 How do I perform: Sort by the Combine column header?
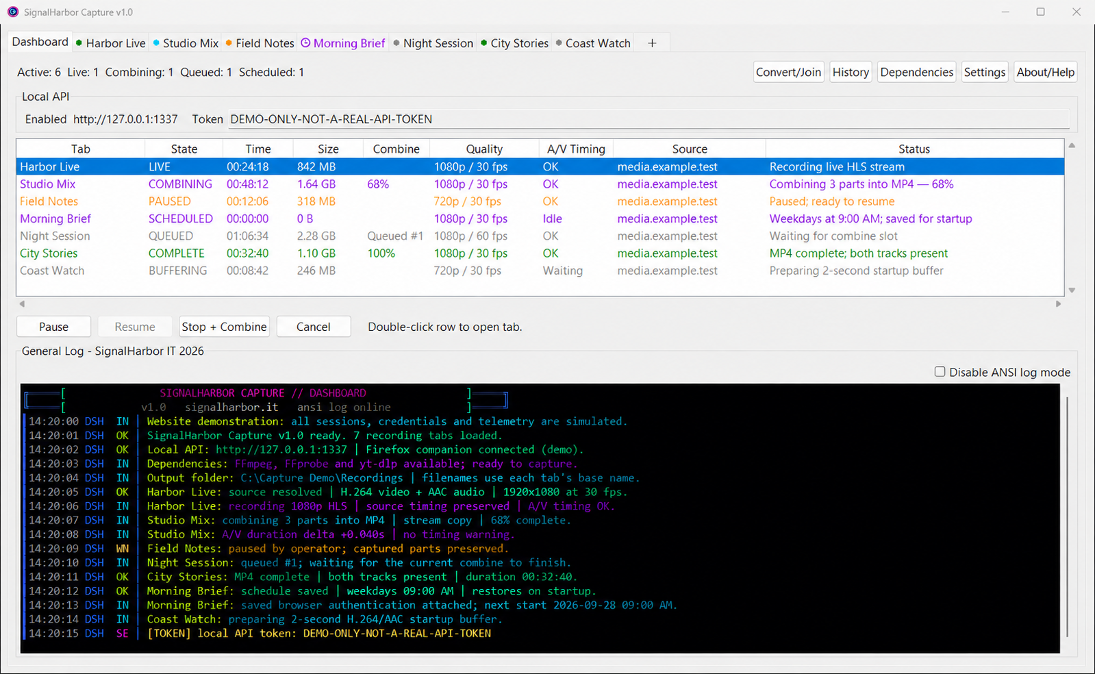pyautogui.click(x=397, y=149)
